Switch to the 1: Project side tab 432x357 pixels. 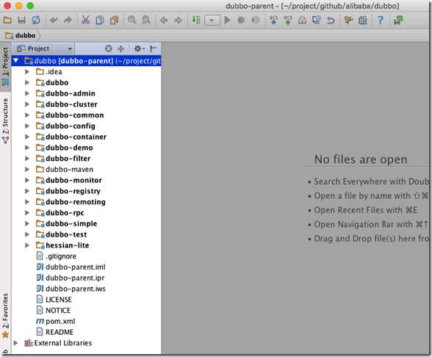tap(6, 66)
